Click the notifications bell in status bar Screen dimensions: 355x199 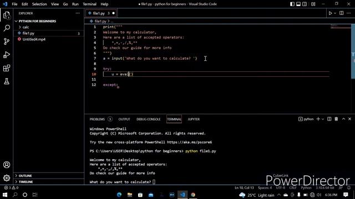point(349,188)
